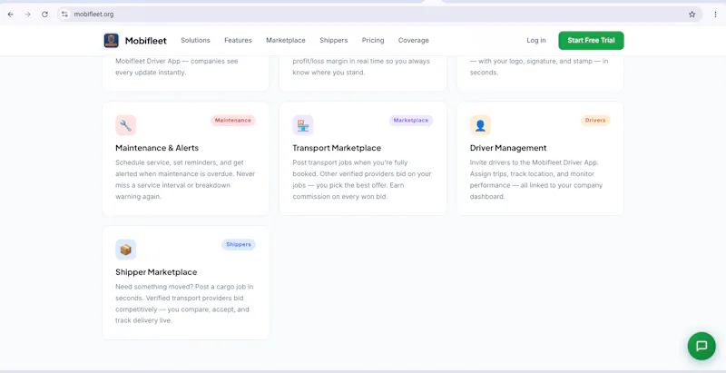The image size is (726, 373).
Task: Open the Shippers nav item
Action: [x=333, y=40]
